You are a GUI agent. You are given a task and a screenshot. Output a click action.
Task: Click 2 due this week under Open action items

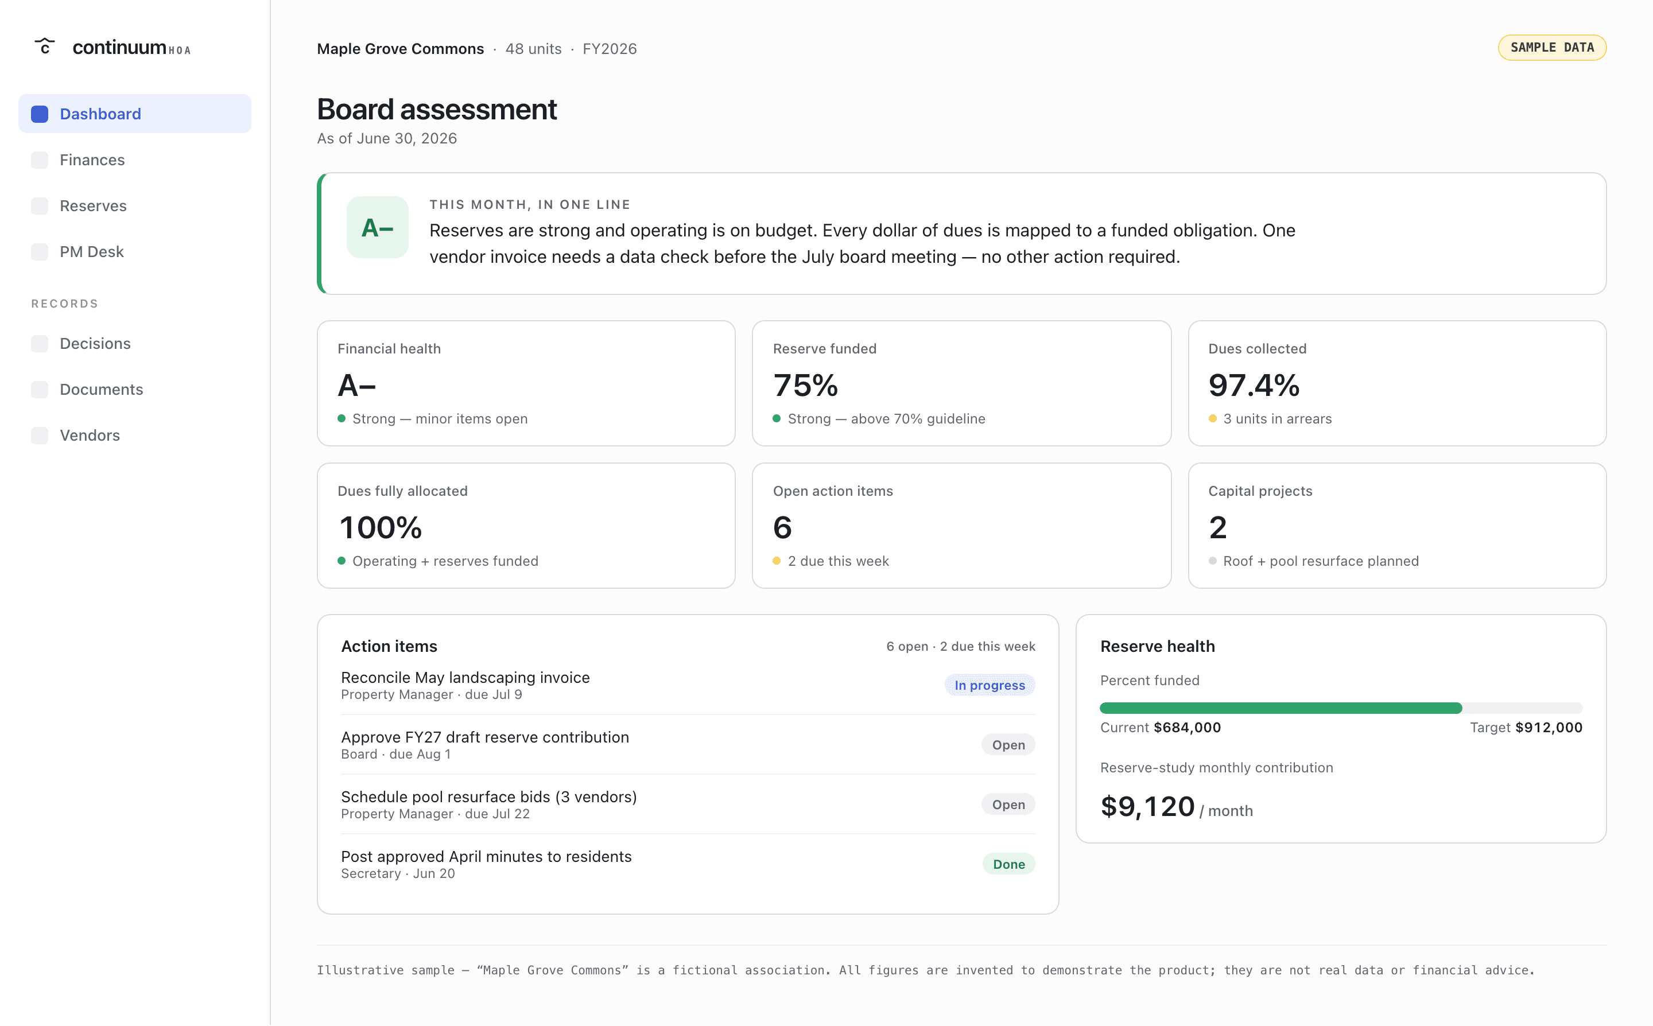(x=838, y=561)
